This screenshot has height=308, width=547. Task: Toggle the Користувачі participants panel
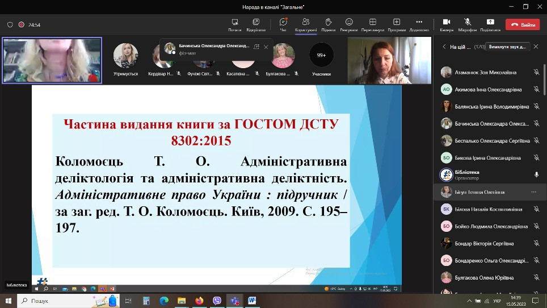[306, 25]
